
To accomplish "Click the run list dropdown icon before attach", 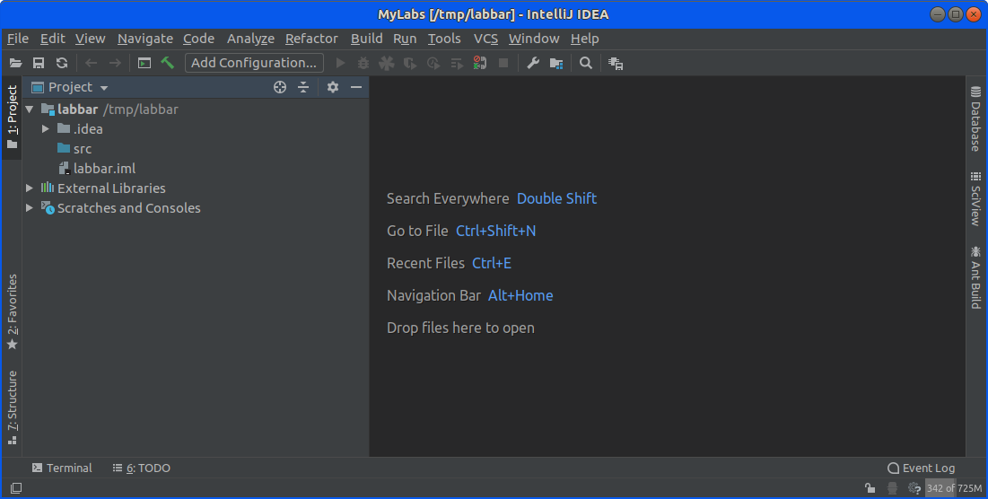I will [457, 63].
